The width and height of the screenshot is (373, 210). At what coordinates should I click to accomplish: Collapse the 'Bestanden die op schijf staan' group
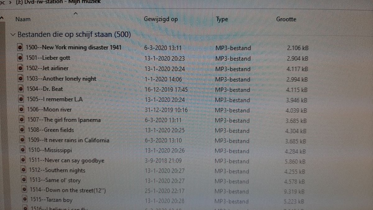coord(13,35)
